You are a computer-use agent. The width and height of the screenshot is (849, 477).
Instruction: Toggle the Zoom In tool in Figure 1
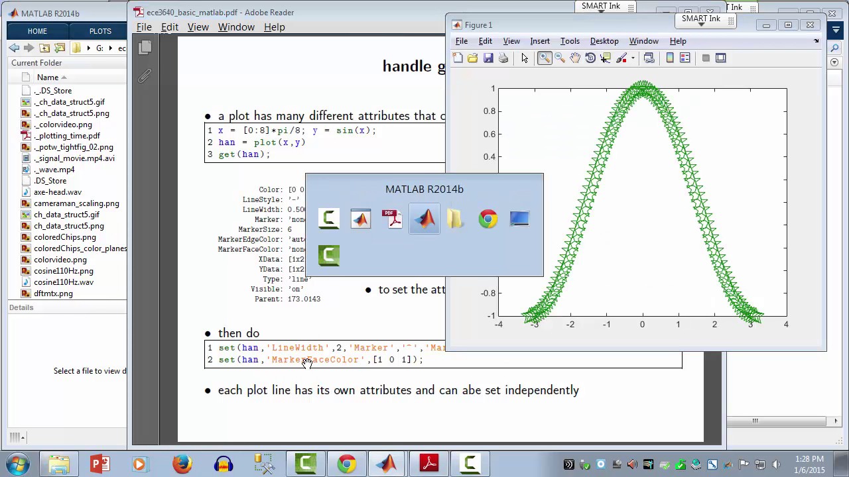pyautogui.click(x=544, y=58)
